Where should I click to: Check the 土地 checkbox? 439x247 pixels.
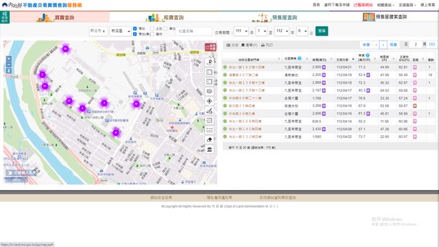(x=152, y=29)
